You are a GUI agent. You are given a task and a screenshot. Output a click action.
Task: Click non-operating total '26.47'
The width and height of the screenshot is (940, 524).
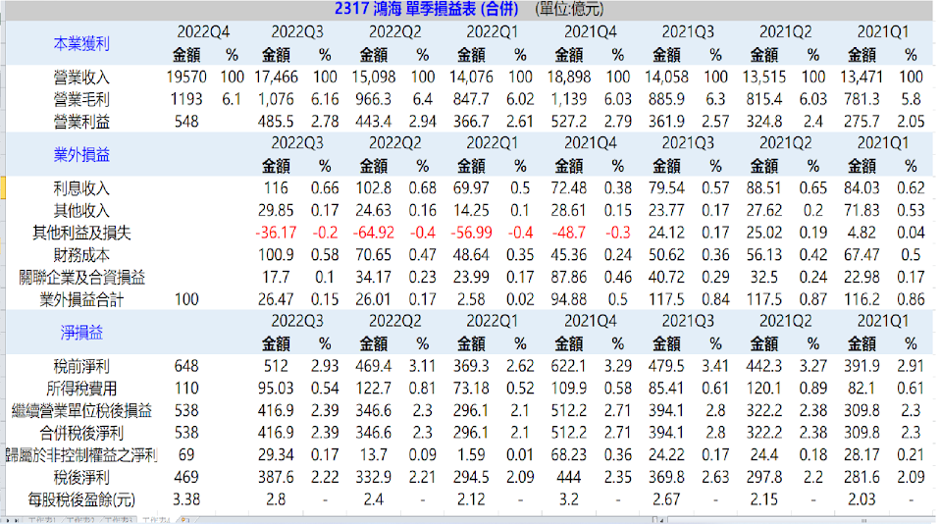[x=276, y=299]
